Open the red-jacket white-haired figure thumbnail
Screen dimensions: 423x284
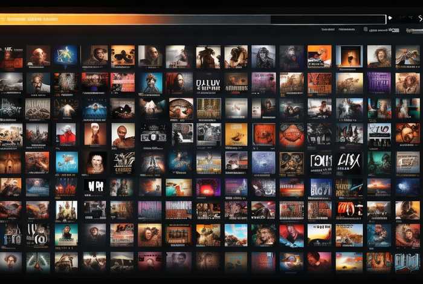[x=66, y=135]
